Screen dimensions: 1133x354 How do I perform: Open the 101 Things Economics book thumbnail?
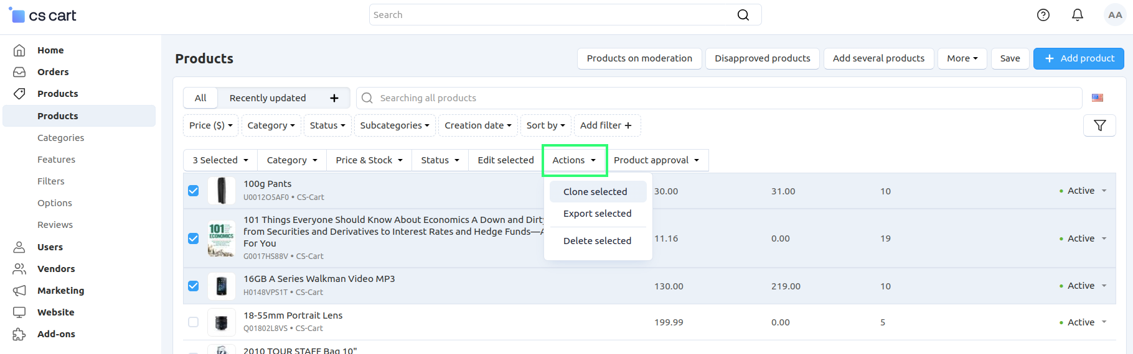tap(221, 238)
